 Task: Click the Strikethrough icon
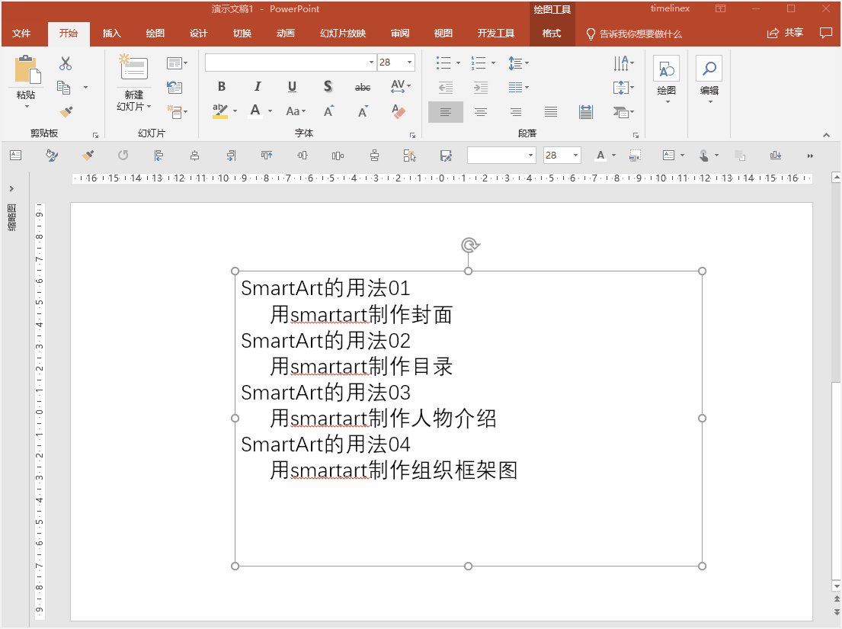pos(327,86)
